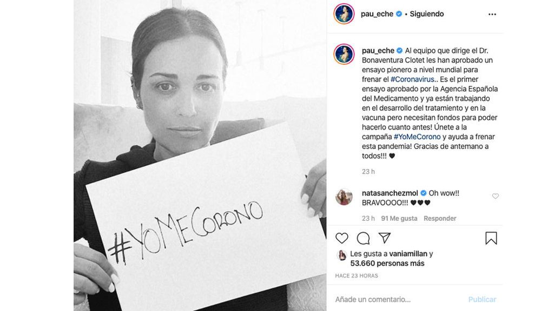This screenshot has width=554, height=311.
Task: Like the post with the heart icon
Action: (342, 238)
